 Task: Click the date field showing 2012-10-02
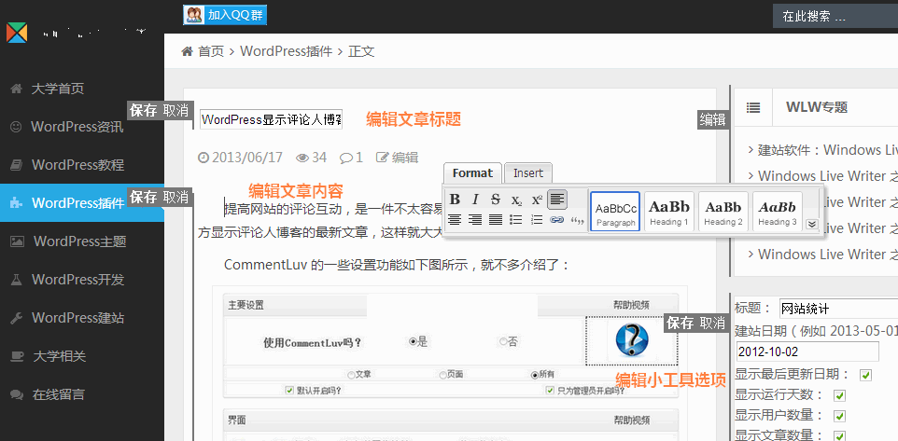807,351
